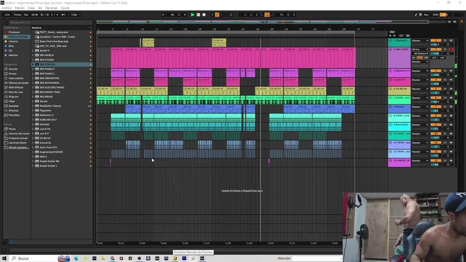Select Basic Fine Line Bass.adg preset

[54, 41]
